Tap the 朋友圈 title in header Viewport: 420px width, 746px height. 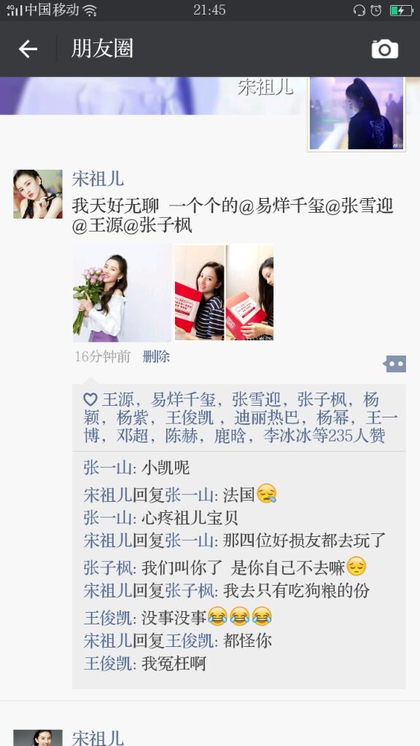(102, 49)
